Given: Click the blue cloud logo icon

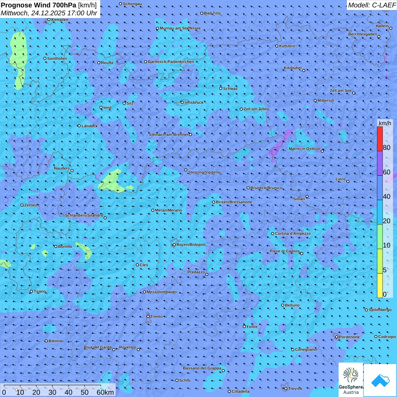Looking at the screenshot, I should coord(380,380).
